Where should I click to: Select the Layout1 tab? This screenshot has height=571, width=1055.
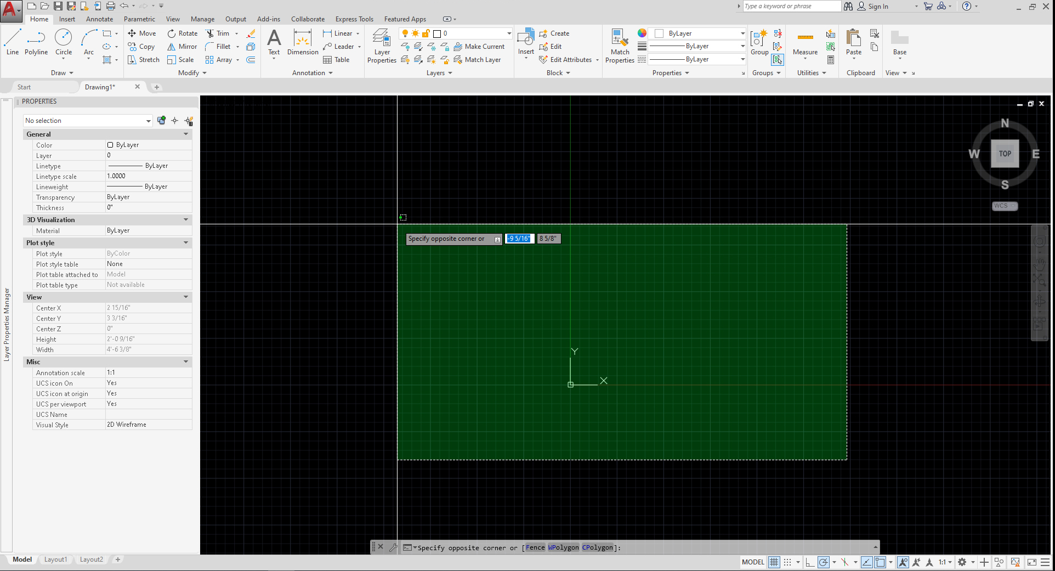(55, 559)
